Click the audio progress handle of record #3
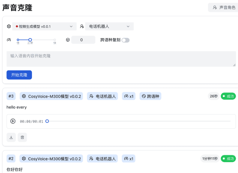238x173 pixels. click(x=47, y=121)
